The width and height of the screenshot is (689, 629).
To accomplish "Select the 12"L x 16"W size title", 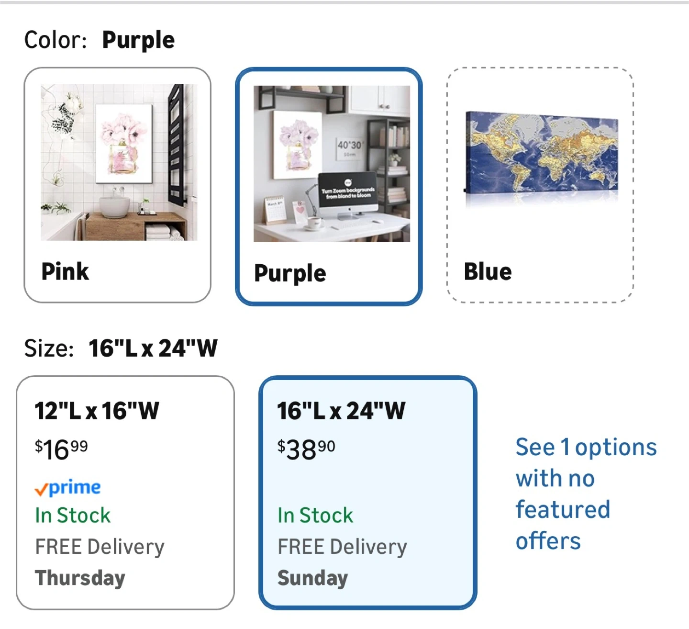I will 97,411.
